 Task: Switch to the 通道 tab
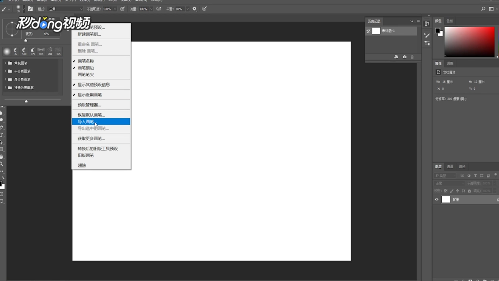point(450,167)
